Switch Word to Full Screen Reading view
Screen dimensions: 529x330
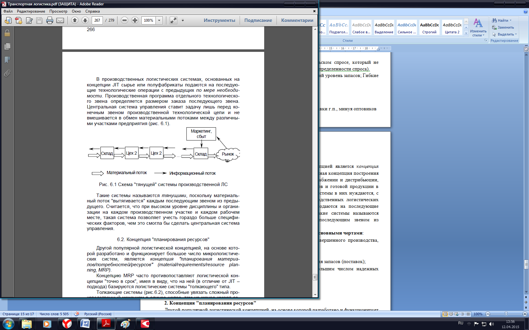coord(451,314)
